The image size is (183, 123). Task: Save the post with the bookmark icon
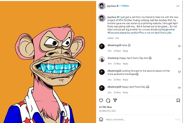click(x=178, y=100)
